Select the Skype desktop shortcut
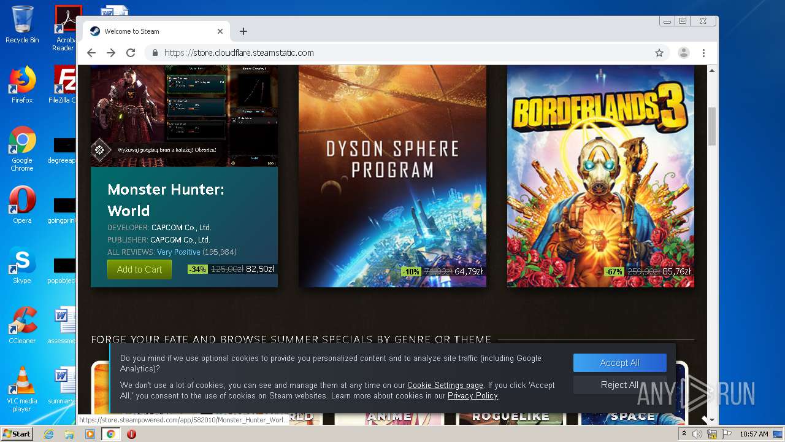Viewport: 785px width, 442px height. point(22,265)
